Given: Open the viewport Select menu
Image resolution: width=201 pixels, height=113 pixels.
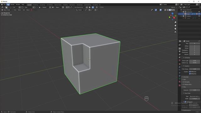Looking at the screenshot, I should click(x=19, y=10).
